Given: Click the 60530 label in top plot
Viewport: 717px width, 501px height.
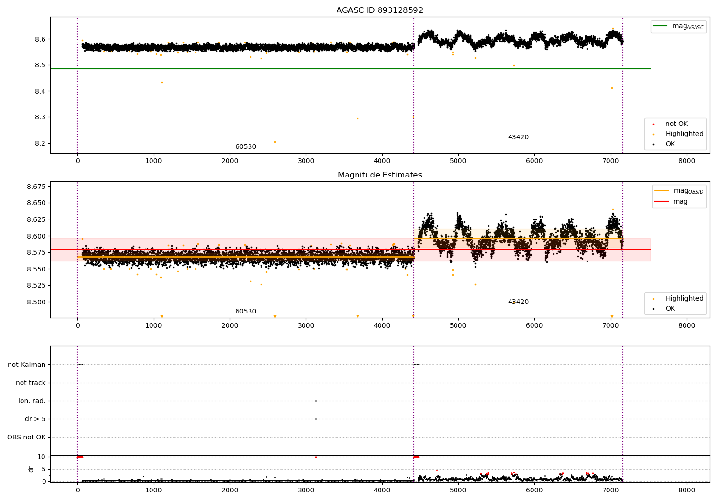Looking at the screenshot, I should [x=246, y=147].
